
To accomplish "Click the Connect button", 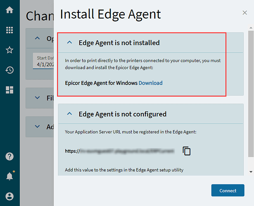I will (228, 190).
